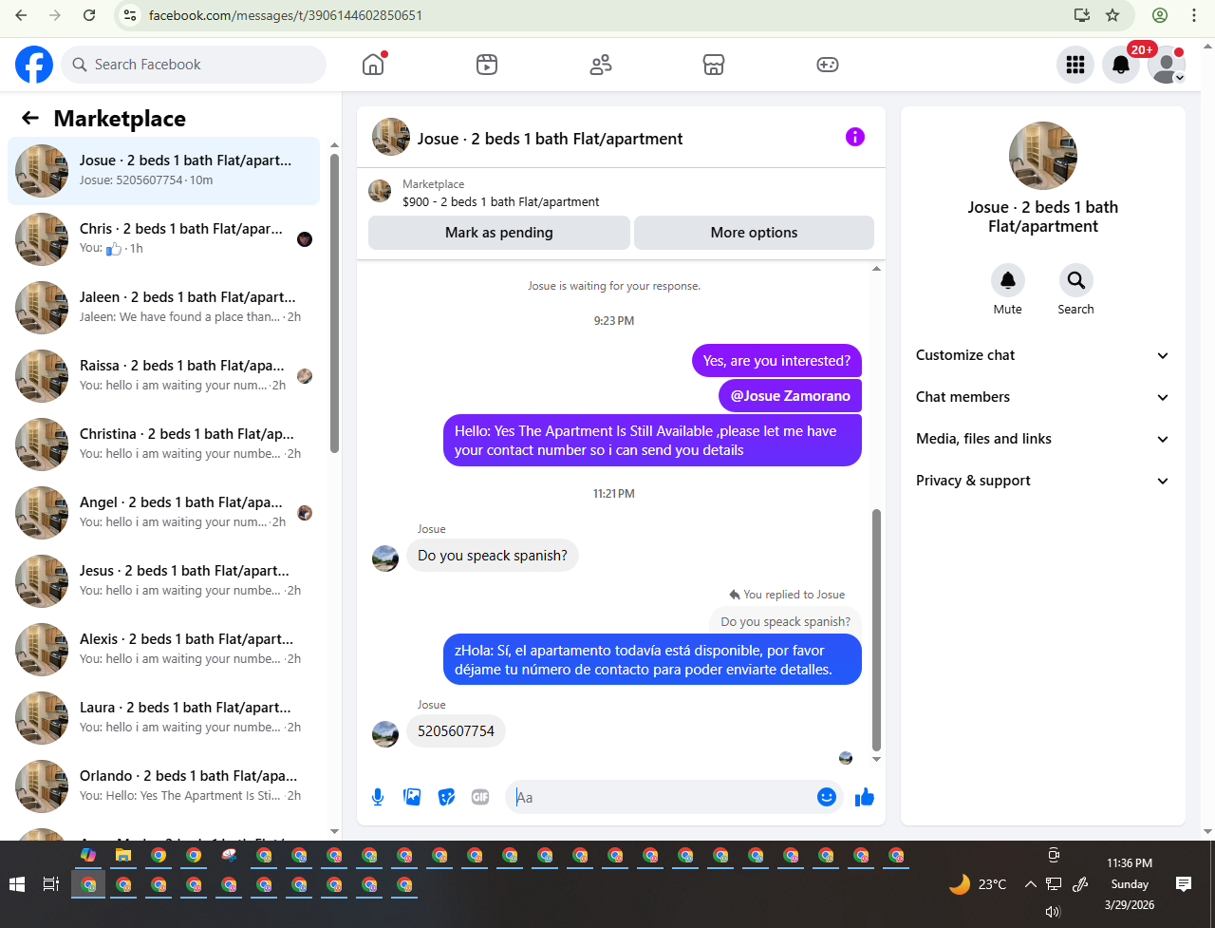Expand Media, files and links section
This screenshot has width=1215, height=928.
(1042, 439)
